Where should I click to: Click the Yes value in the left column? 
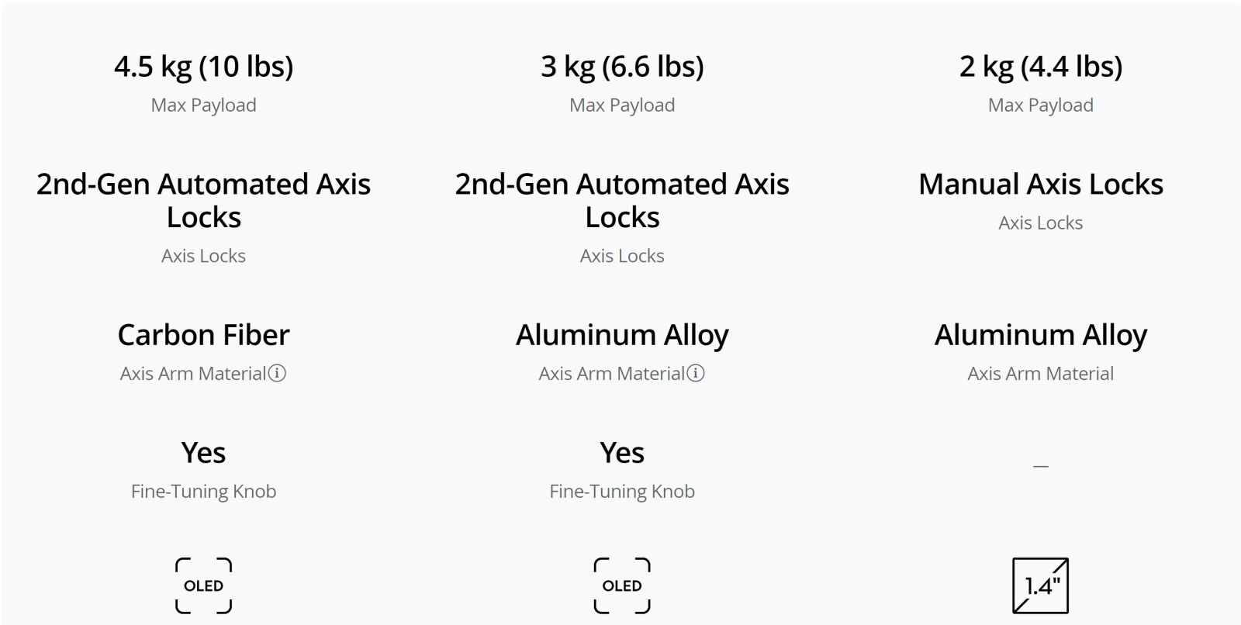click(204, 453)
